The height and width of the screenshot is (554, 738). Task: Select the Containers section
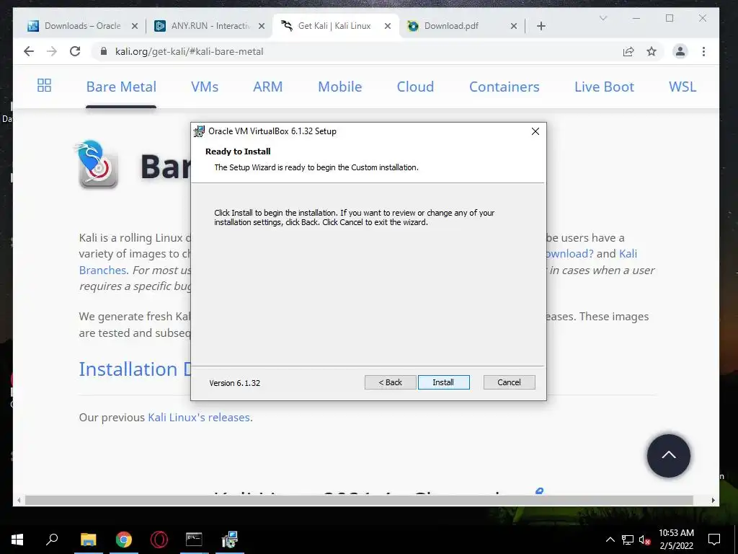coord(504,87)
